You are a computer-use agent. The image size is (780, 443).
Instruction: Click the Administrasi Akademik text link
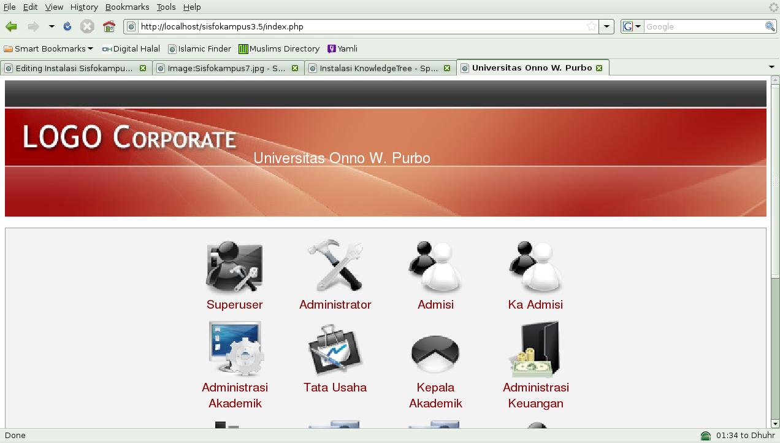pos(235,395)
